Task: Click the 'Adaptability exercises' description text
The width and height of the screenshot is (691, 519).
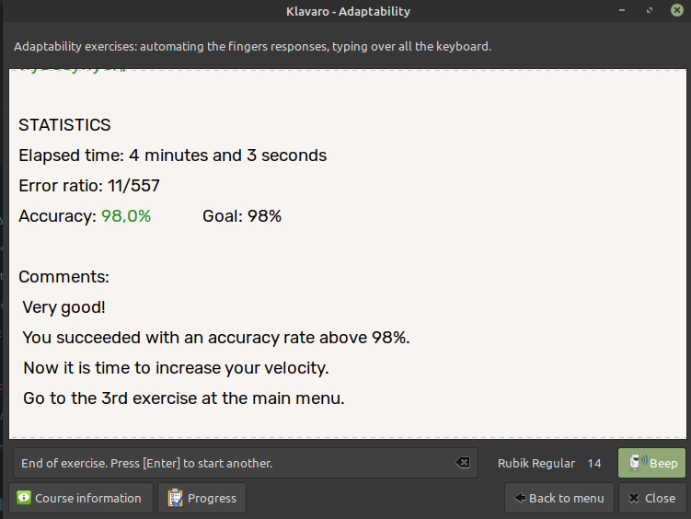Action: coord(252,46)
